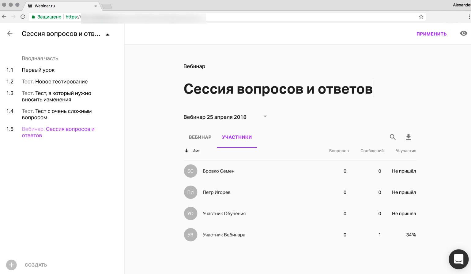Click the plus icon near СОЗДАТЬ

(x=11, y=265)
